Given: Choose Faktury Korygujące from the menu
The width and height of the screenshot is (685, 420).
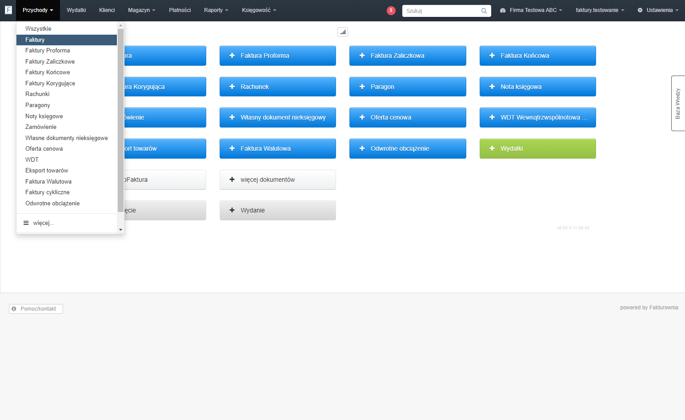Looking at the screenshot, I should [x=67, y=84].
